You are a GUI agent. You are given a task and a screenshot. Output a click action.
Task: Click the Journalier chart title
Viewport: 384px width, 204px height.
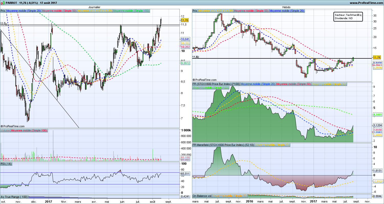(x=94, y=7)
